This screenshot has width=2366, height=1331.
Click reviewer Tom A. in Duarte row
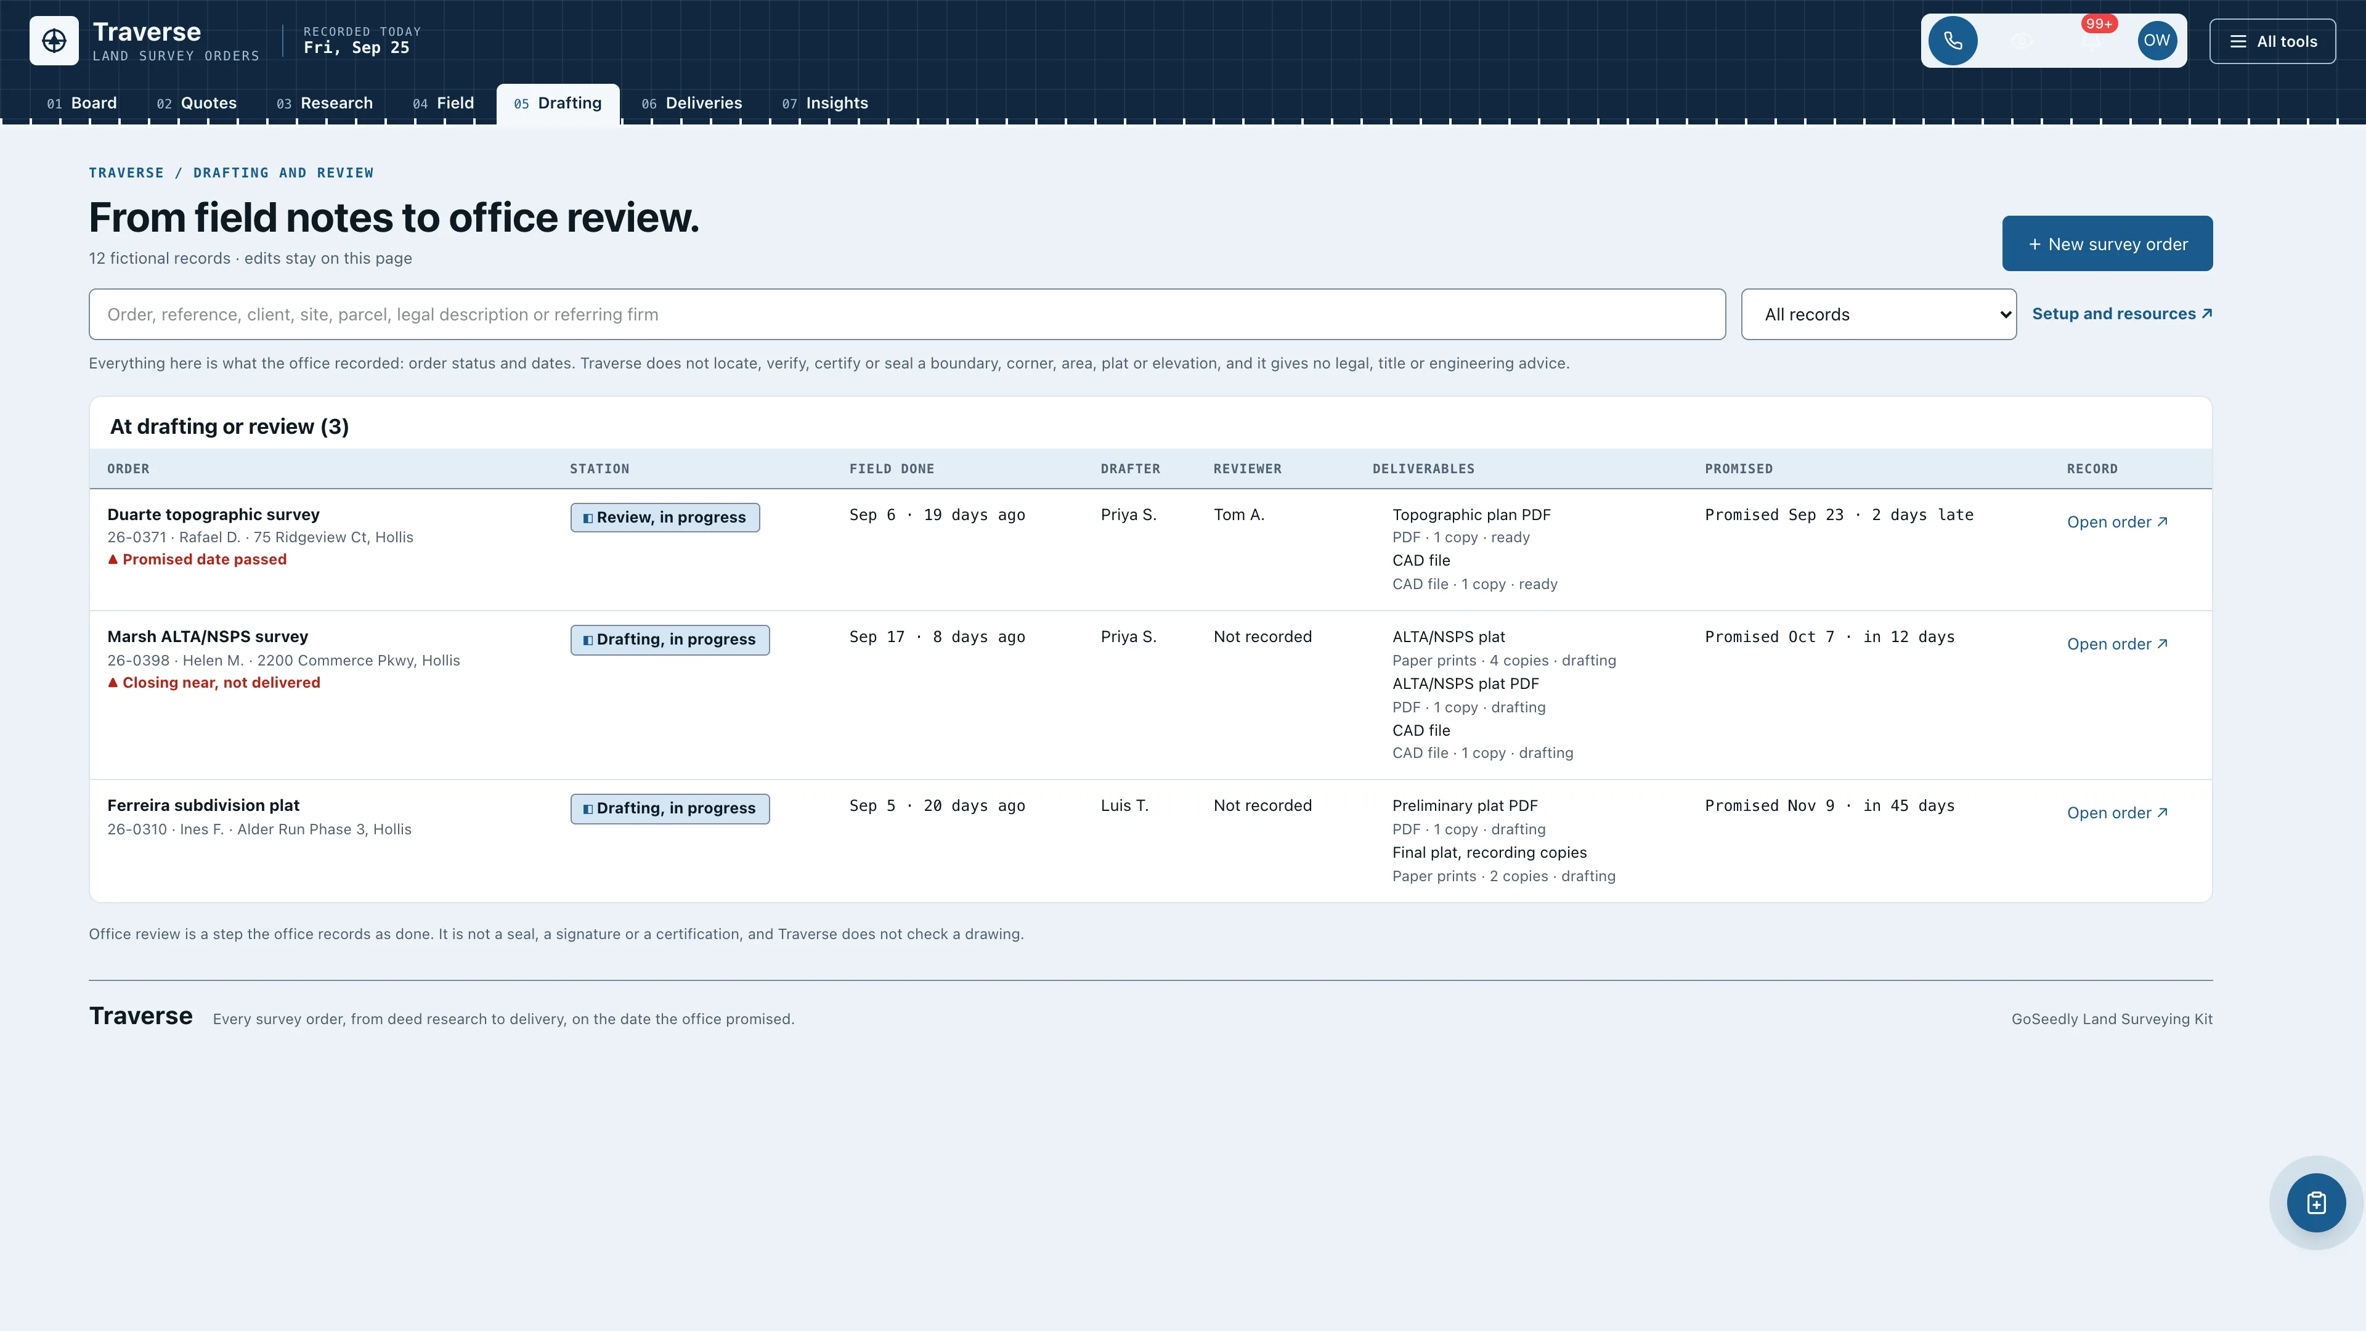click(x=1239, y=515)
